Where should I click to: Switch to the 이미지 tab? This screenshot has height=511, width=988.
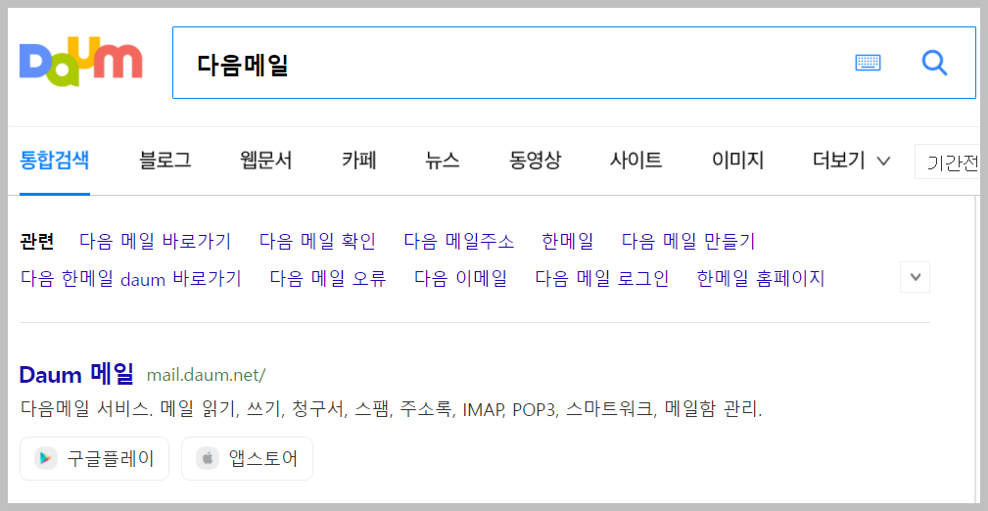738,161
